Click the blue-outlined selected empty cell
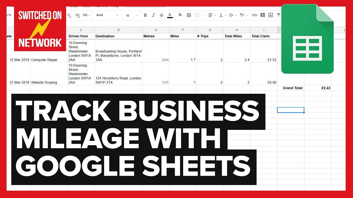 coord(291,110)
